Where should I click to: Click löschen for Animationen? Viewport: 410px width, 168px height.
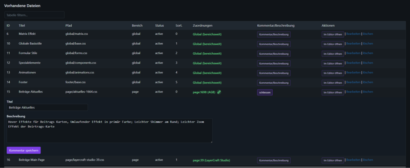point(368,72)
